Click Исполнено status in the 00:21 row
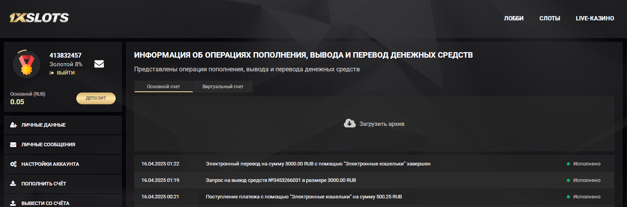Viewport: 627px width, 207px height. [587, 197]
